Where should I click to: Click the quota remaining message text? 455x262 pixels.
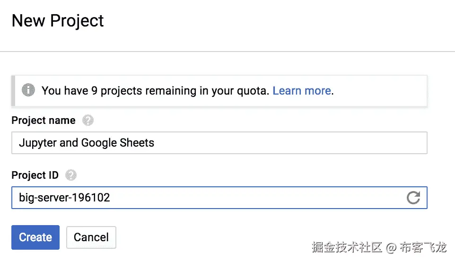(156, 91)
